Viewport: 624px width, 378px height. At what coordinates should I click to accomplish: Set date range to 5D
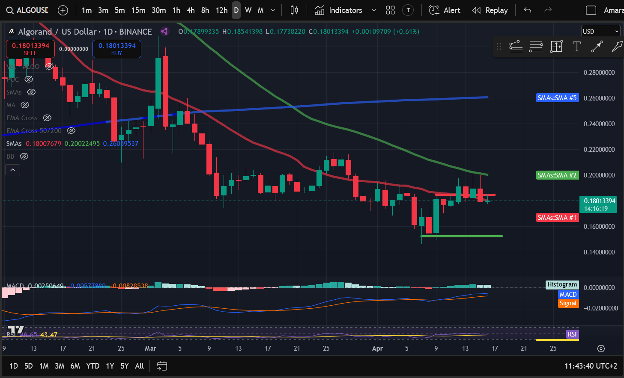coord(28,366)
